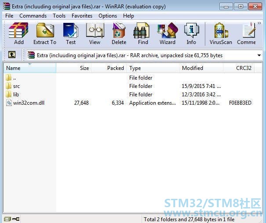Sort by Type column header
266x223 pixels.
pyautogui.click(x=153, y=68)
